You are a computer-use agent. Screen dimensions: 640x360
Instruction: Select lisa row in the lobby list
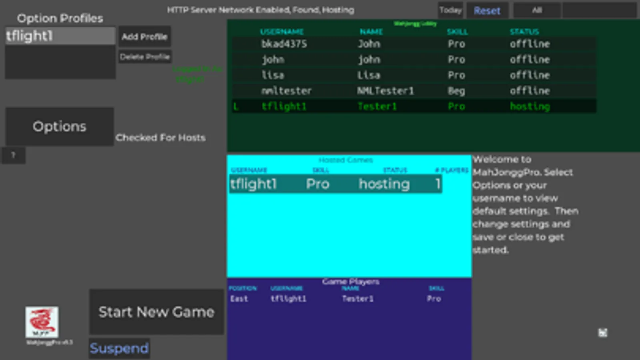click(x=414, y=75)
